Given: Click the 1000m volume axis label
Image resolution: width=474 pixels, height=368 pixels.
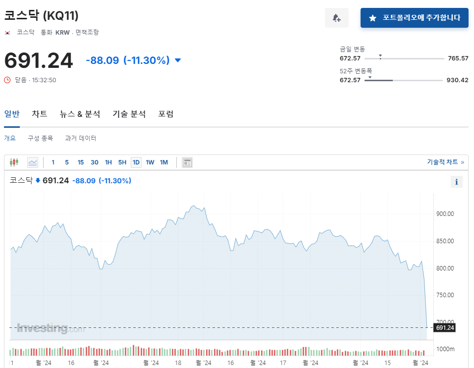Looking at the screenshot, I should [445, 349].
